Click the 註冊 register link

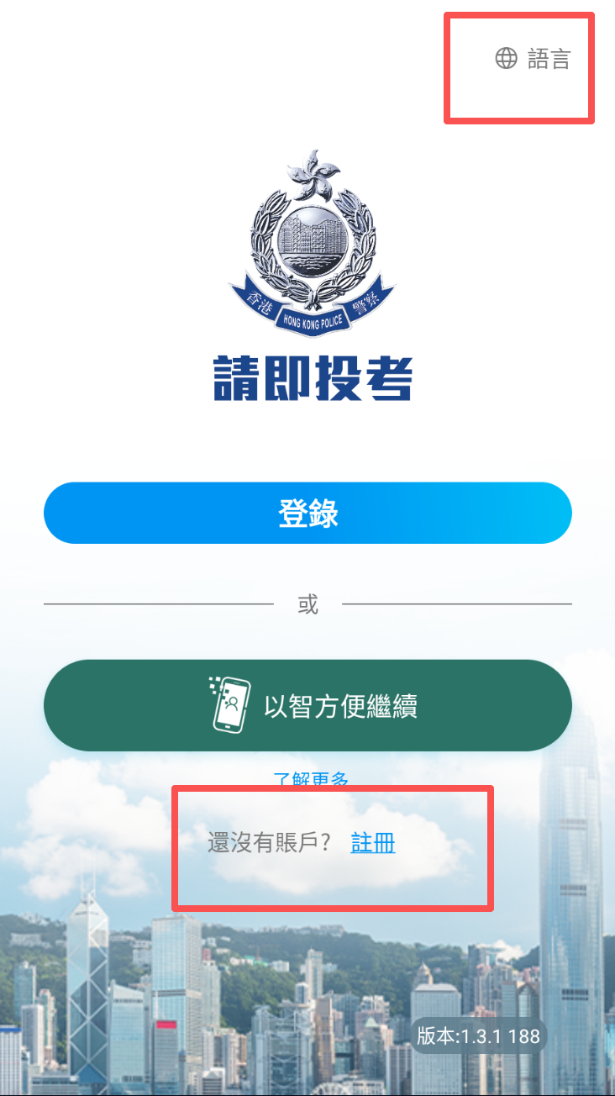click(373, 843)
